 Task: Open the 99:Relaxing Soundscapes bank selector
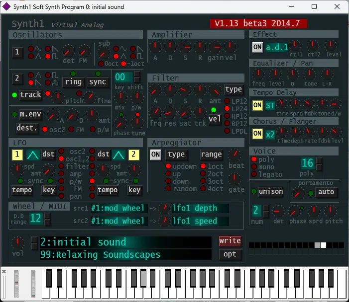(126, 255)
